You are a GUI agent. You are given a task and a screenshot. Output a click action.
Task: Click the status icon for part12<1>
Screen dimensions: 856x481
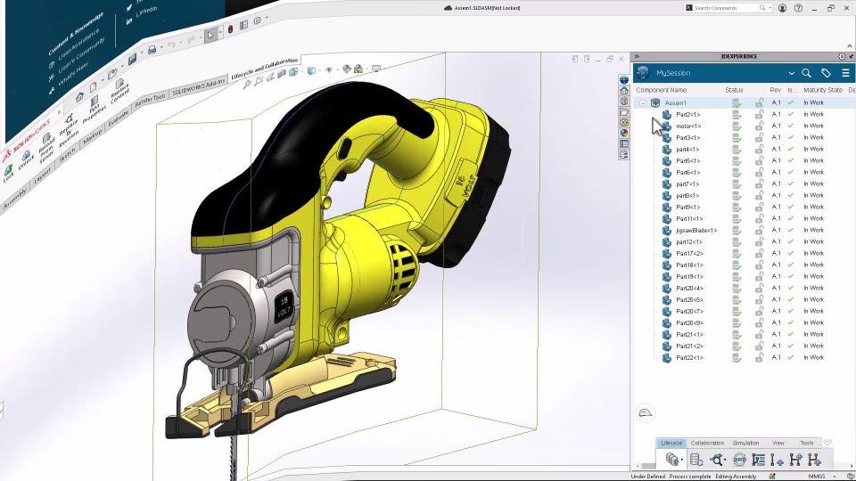pyautogui.click(x=737, y=242)
